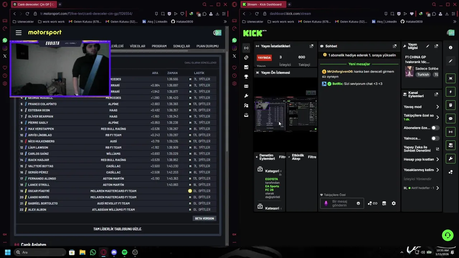This screenshot has width=459, height=258.
Task: Click Filtre in Denetim Eylemleri panel
Action: 282,157
